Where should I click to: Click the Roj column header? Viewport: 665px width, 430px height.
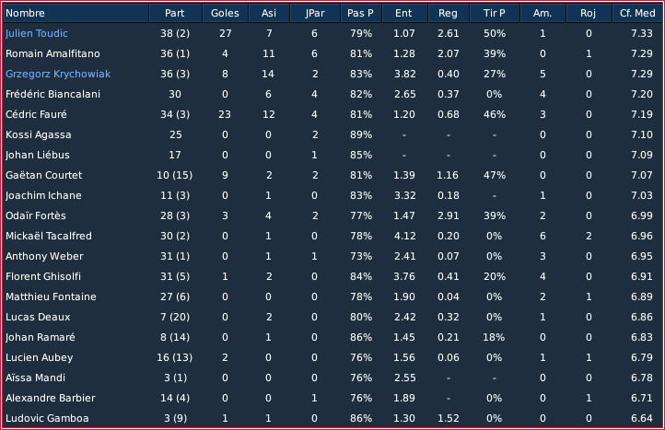(x=589, y=13)
